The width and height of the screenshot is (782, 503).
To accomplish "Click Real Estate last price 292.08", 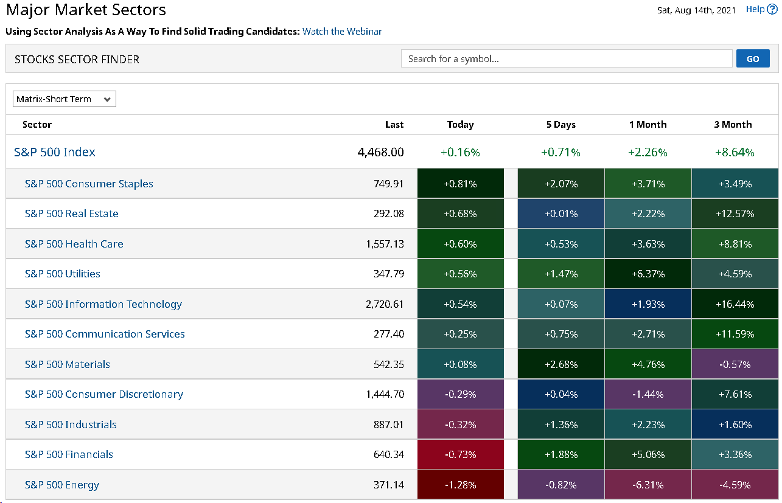I will pos(389,213).
